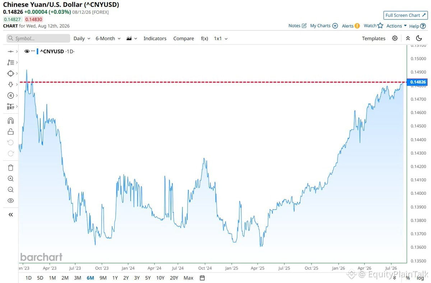Open the chart type dropdown
431x283 pixels.
[x=132, y=38]
